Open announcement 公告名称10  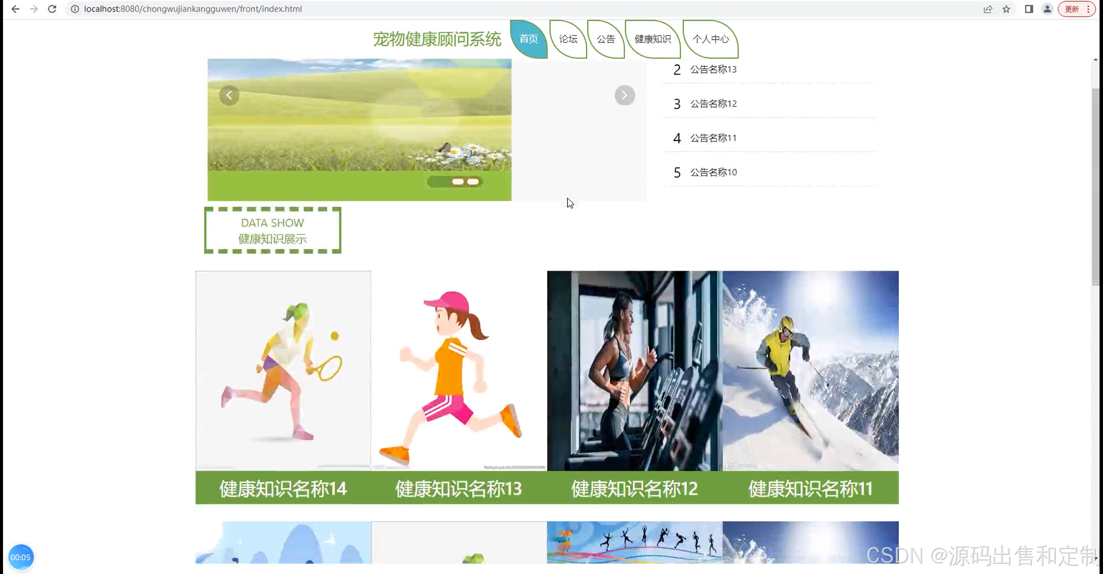714,172
